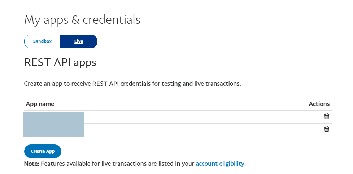Open the first redacted app name
This screenshot has height=174, width=353.
tap(53, 118)
